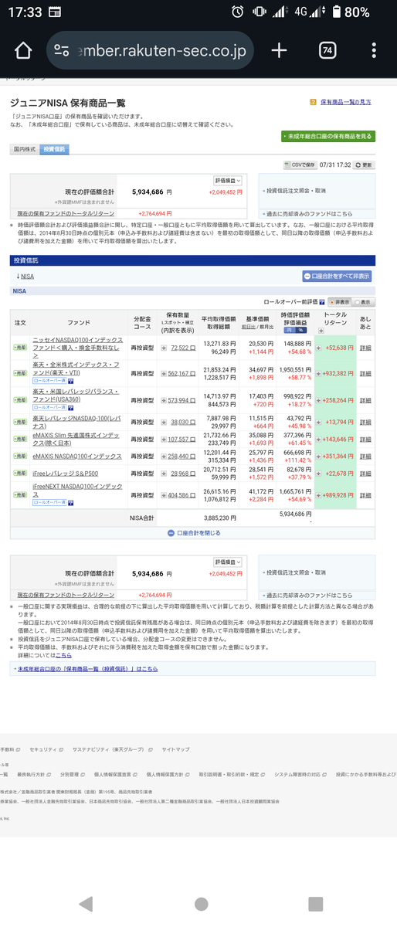Image resolution: width=397 pixels, height=927 pixels.
Task: Expand quantity breakdown for 38,030 口
Action: click(164, 423)
